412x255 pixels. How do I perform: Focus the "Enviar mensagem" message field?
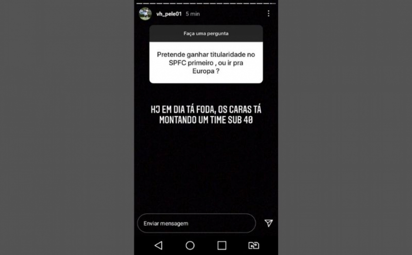(x=196, y=223)
